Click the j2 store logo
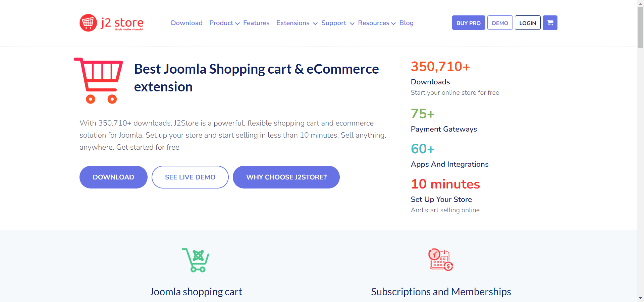This screenshot has height=302, width=644. tap(111, 23)
